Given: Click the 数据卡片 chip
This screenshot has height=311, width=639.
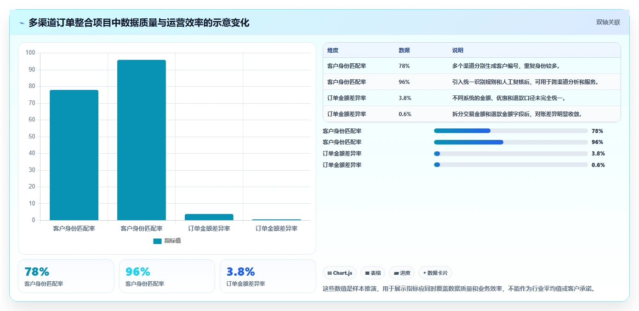Looking at the screenshot, I should [x=435, y=273].
